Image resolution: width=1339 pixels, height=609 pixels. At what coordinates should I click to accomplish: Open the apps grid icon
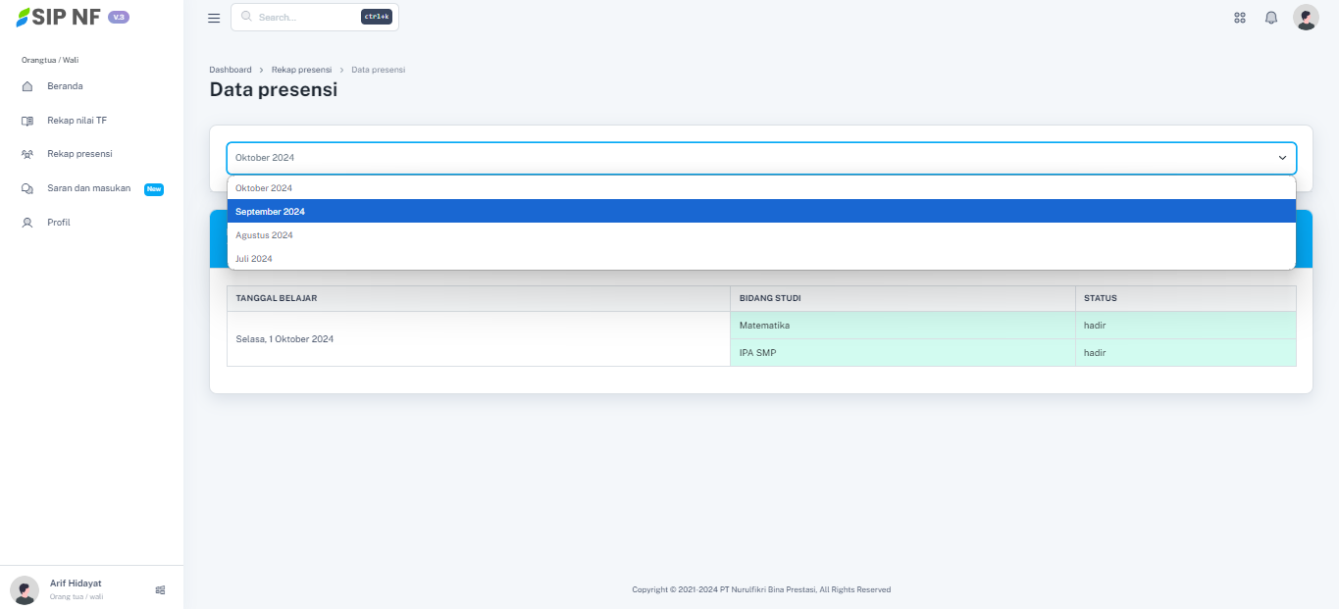[x=1240, y=18]
